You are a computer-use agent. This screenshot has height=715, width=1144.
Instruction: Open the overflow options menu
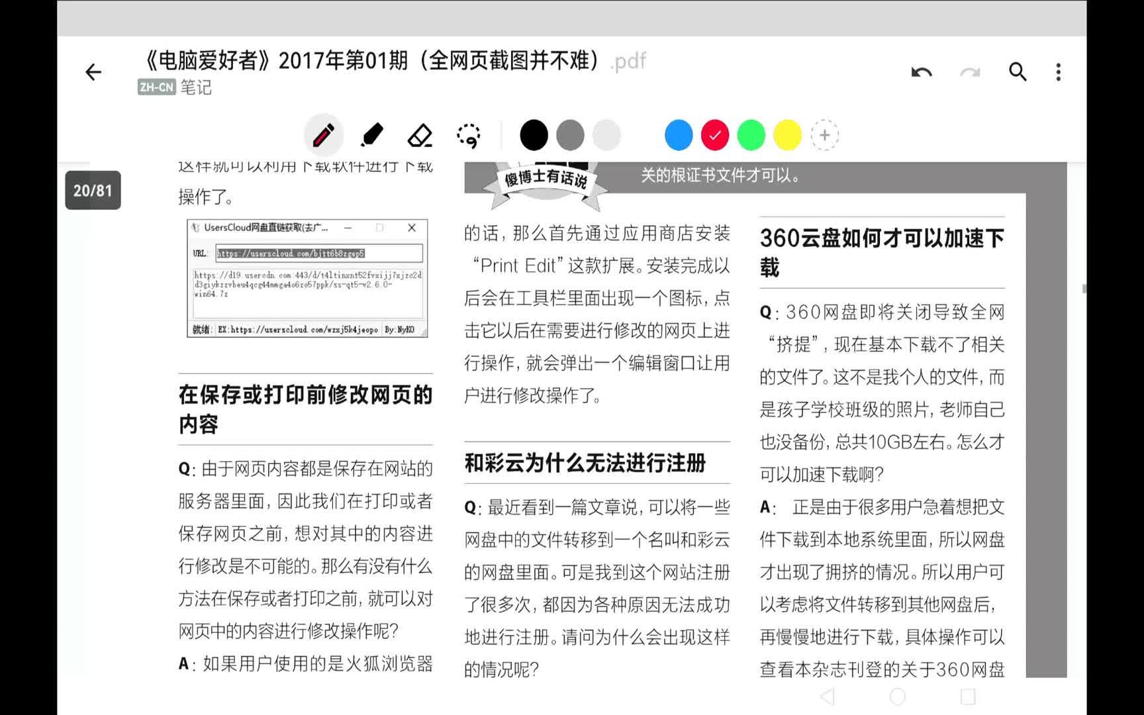[x=1059, y=72]
